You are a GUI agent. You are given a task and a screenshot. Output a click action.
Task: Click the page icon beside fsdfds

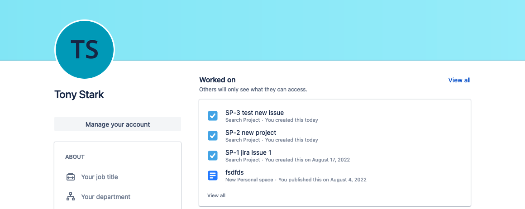click(213, 176)
